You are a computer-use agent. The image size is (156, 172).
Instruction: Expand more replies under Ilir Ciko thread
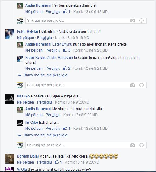coord(45,135)
